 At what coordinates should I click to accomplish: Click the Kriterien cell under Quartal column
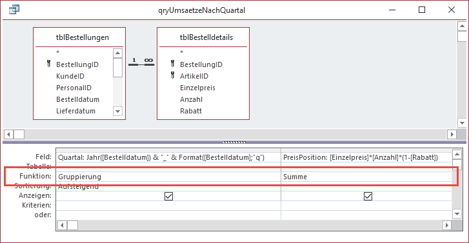pyautogui.click(x=168, y=206)
